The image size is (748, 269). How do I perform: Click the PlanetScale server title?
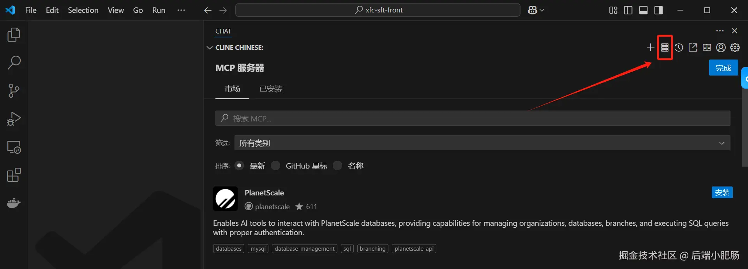pyautogui.click(x=264, y=193)
